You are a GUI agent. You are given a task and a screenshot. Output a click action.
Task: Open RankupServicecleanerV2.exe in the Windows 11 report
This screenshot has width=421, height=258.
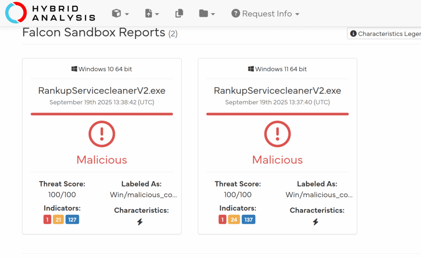tap(278, 91)
